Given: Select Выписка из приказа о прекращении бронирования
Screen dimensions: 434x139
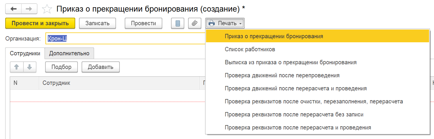Looking at the screenshot, I should click(x=290, y=62).
